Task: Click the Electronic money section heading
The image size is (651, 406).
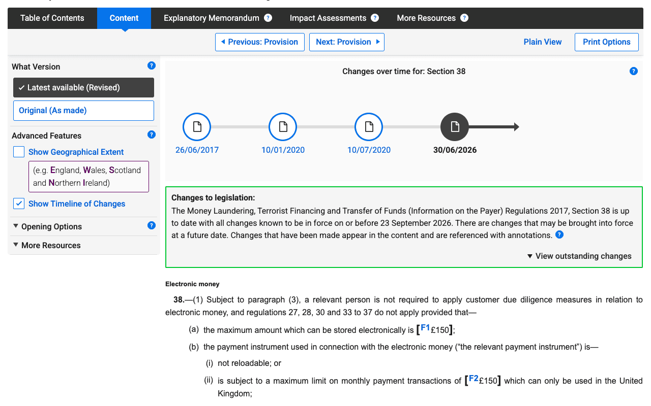Action: coord(192,284)
